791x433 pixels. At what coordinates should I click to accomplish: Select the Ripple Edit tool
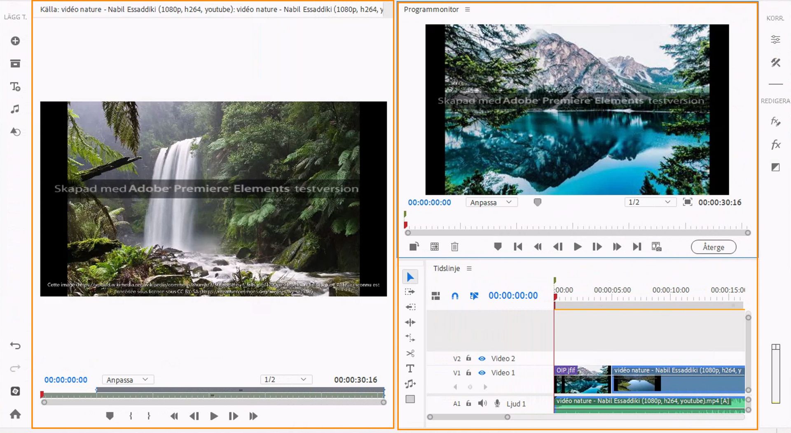pyautogui.click(x=410, y=307)
